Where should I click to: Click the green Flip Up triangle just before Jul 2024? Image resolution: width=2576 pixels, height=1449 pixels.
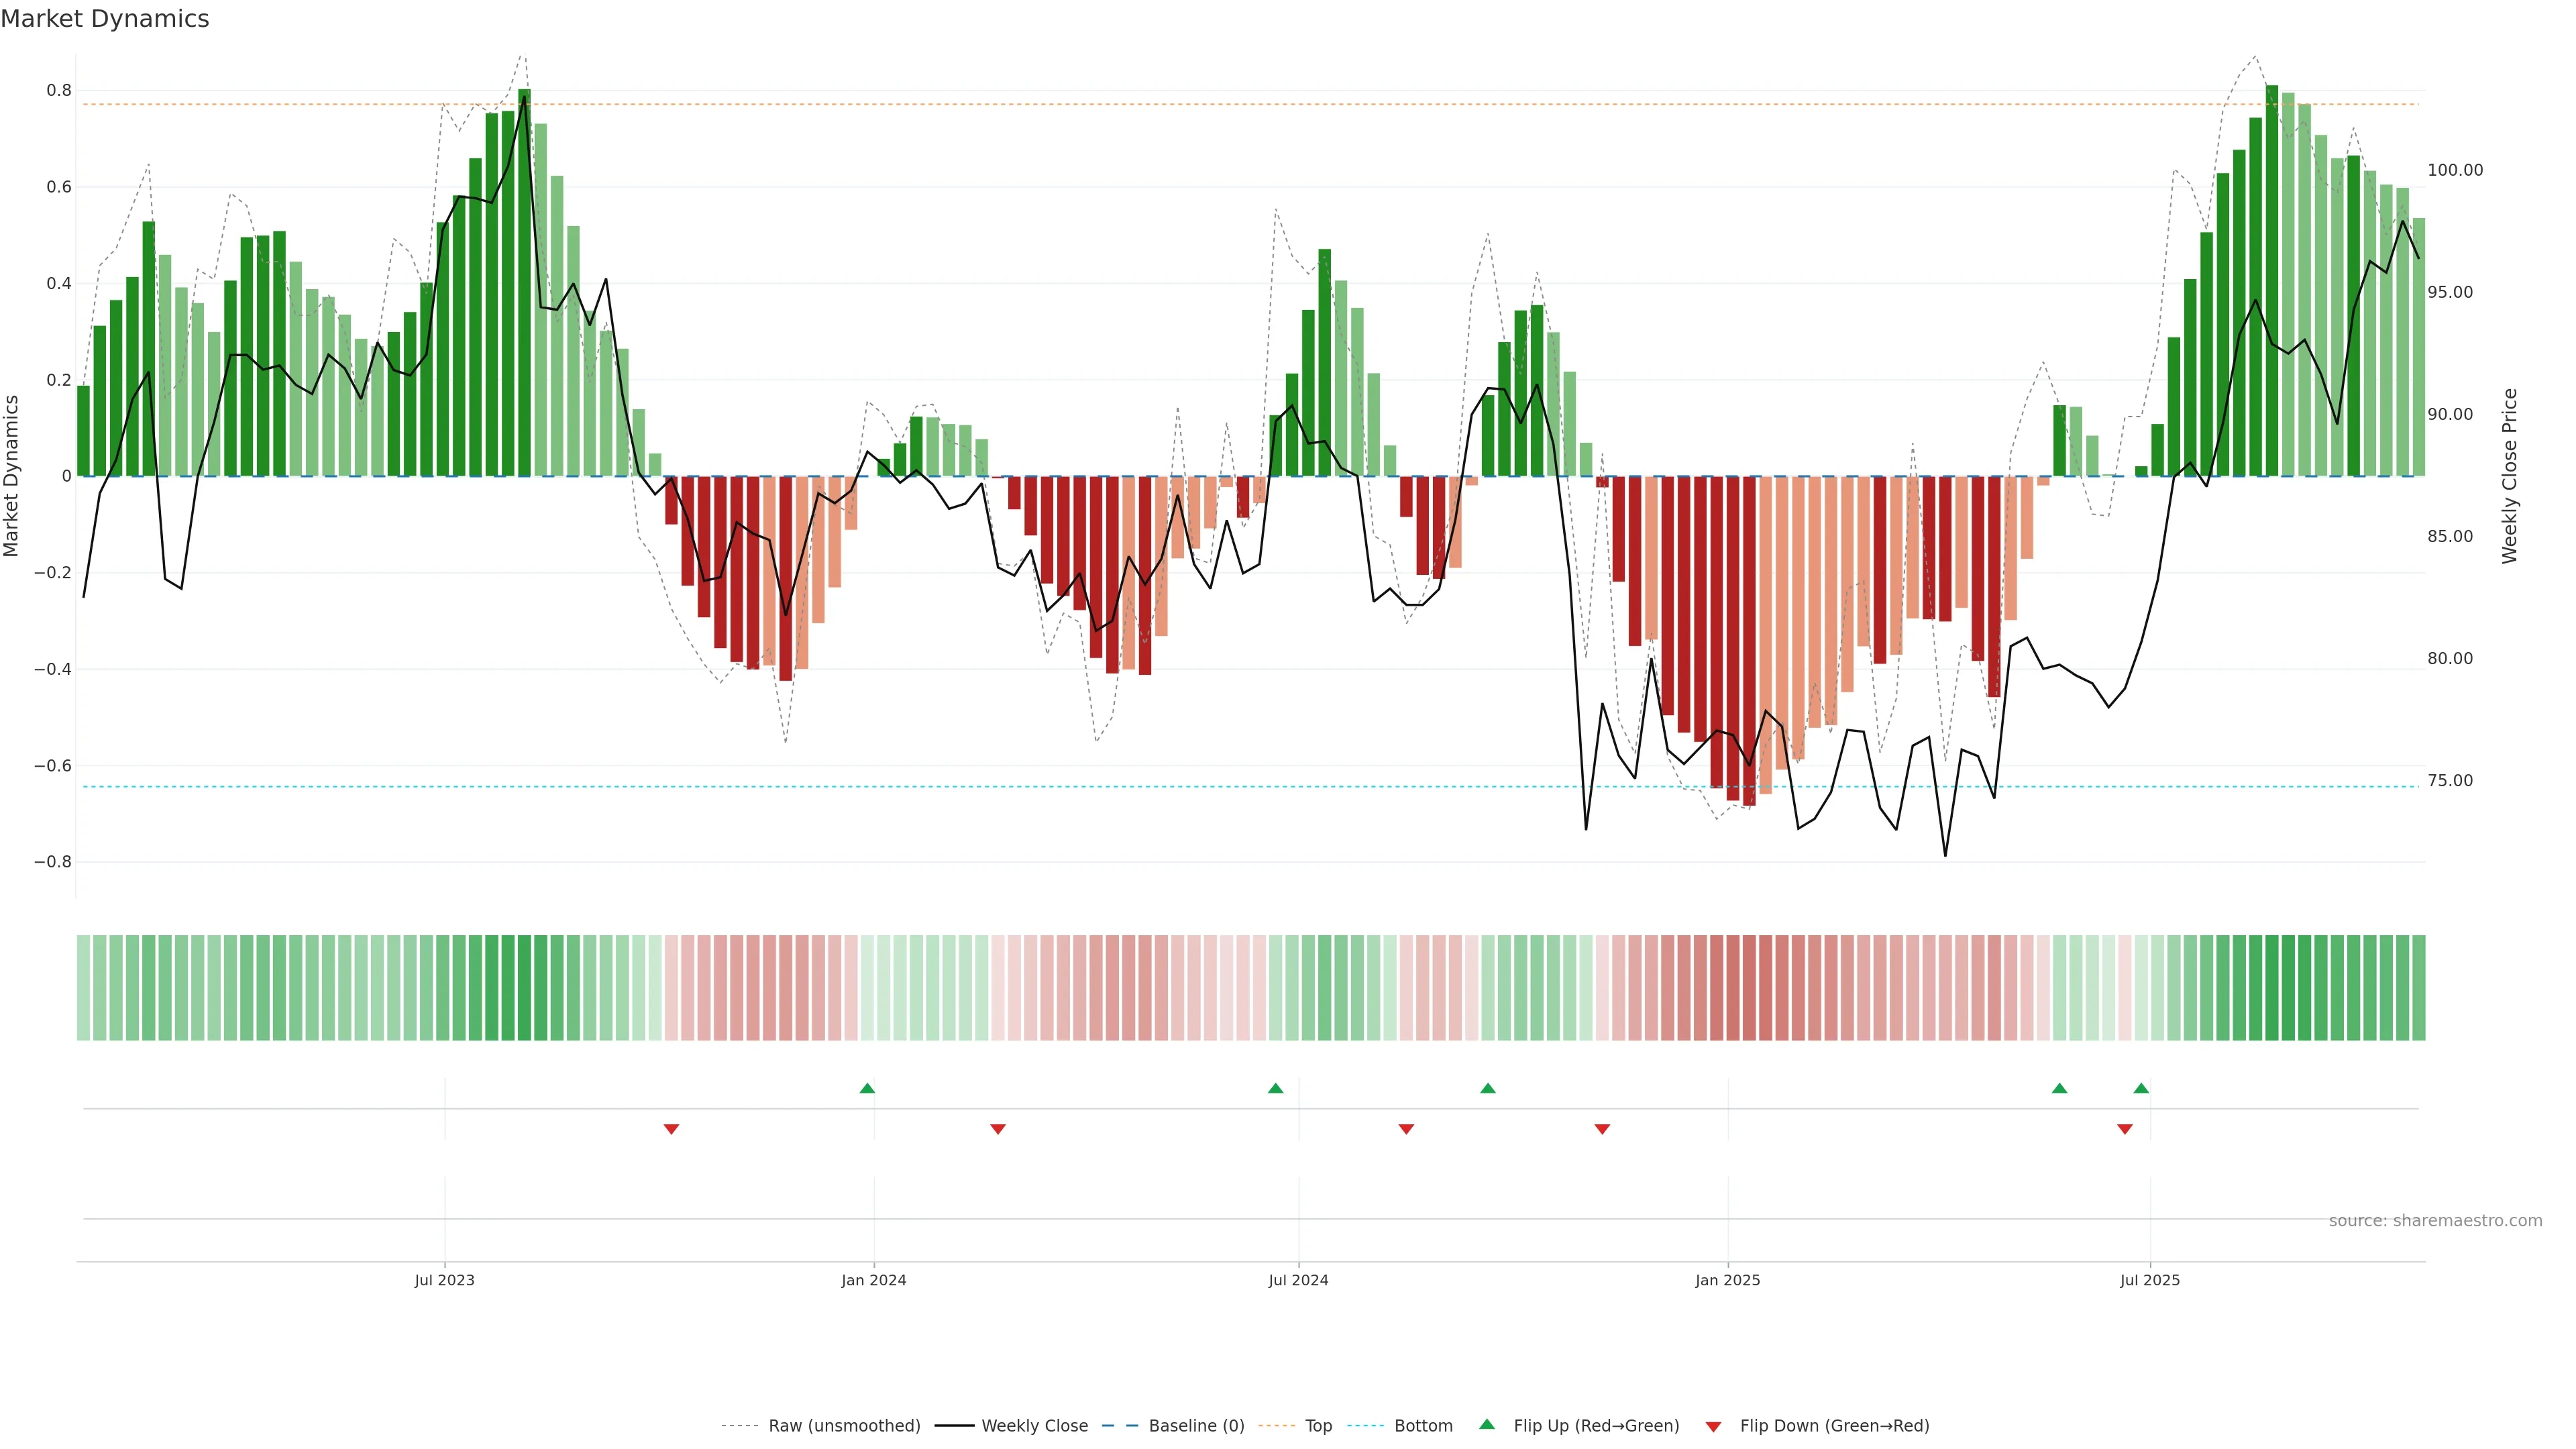click(1275, 1088)
